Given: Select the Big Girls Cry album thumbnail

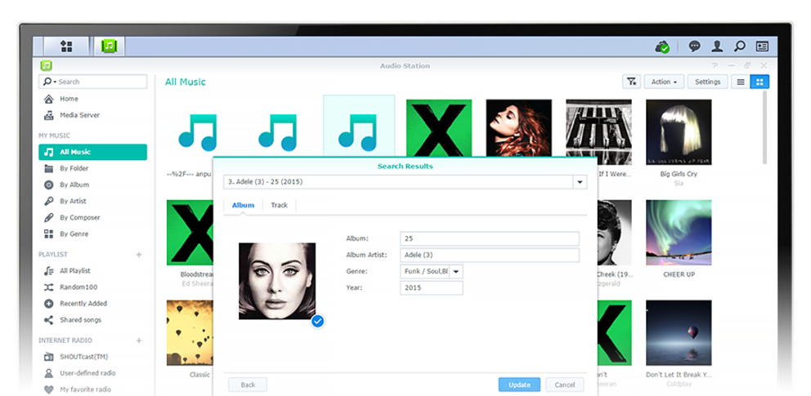Looking at the screenshot, I should coord(679,132).
